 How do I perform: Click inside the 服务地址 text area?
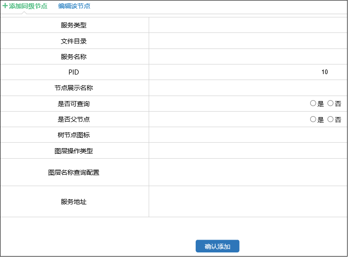pyautogui.click(x=248, y=201)
